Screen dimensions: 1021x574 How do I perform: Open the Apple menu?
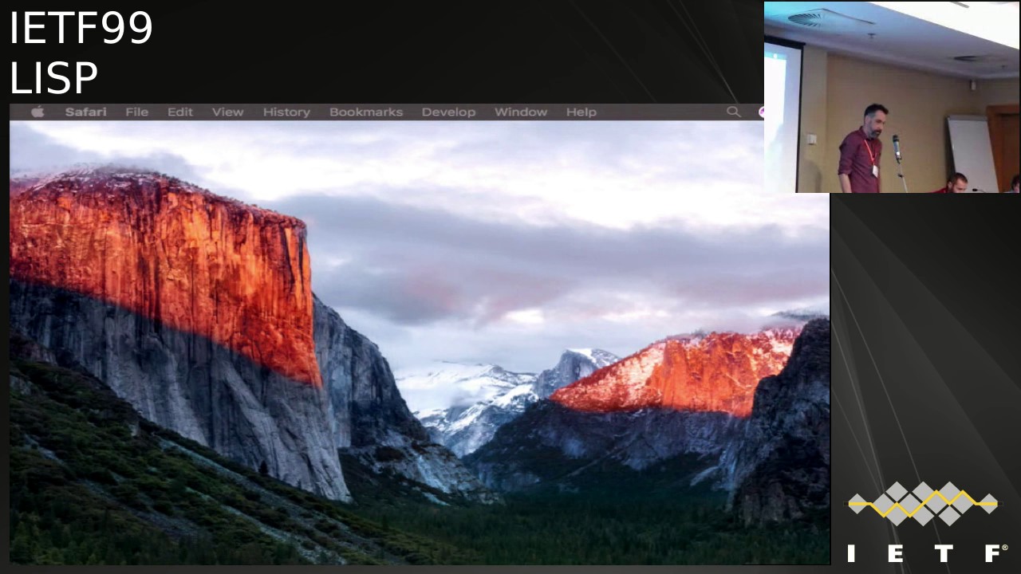tap(37, 112)
